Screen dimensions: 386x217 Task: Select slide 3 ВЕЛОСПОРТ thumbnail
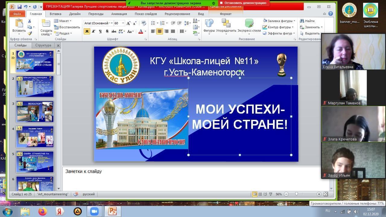tap(35, 112)
